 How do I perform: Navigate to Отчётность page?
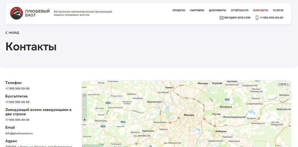240,10
